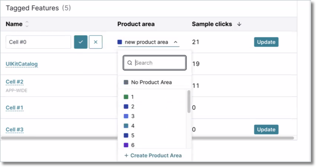Image resolution: width=316 pixels, height=167 pixels.
Task: Click the search magnifier icon in the dropdown
Action: coord(130,63)
